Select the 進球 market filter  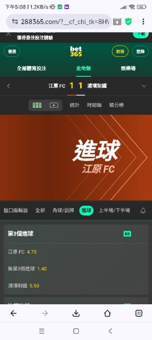point(86,210)
